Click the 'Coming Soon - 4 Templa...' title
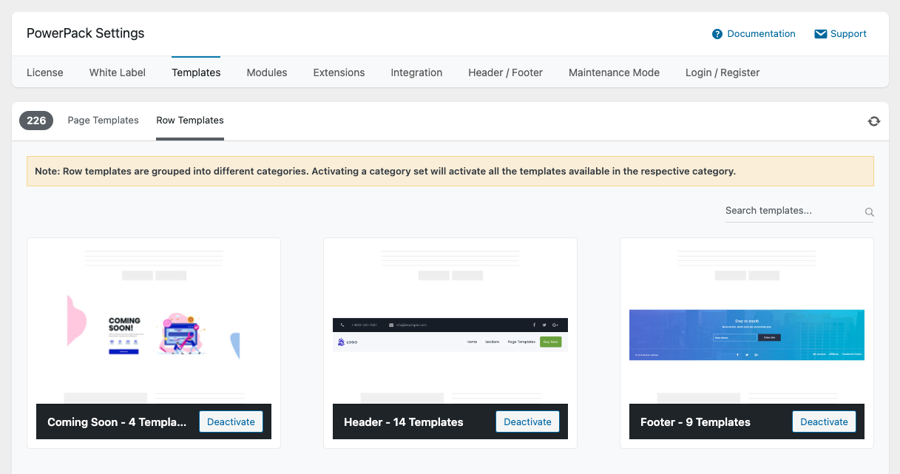 tap(117, 422)
